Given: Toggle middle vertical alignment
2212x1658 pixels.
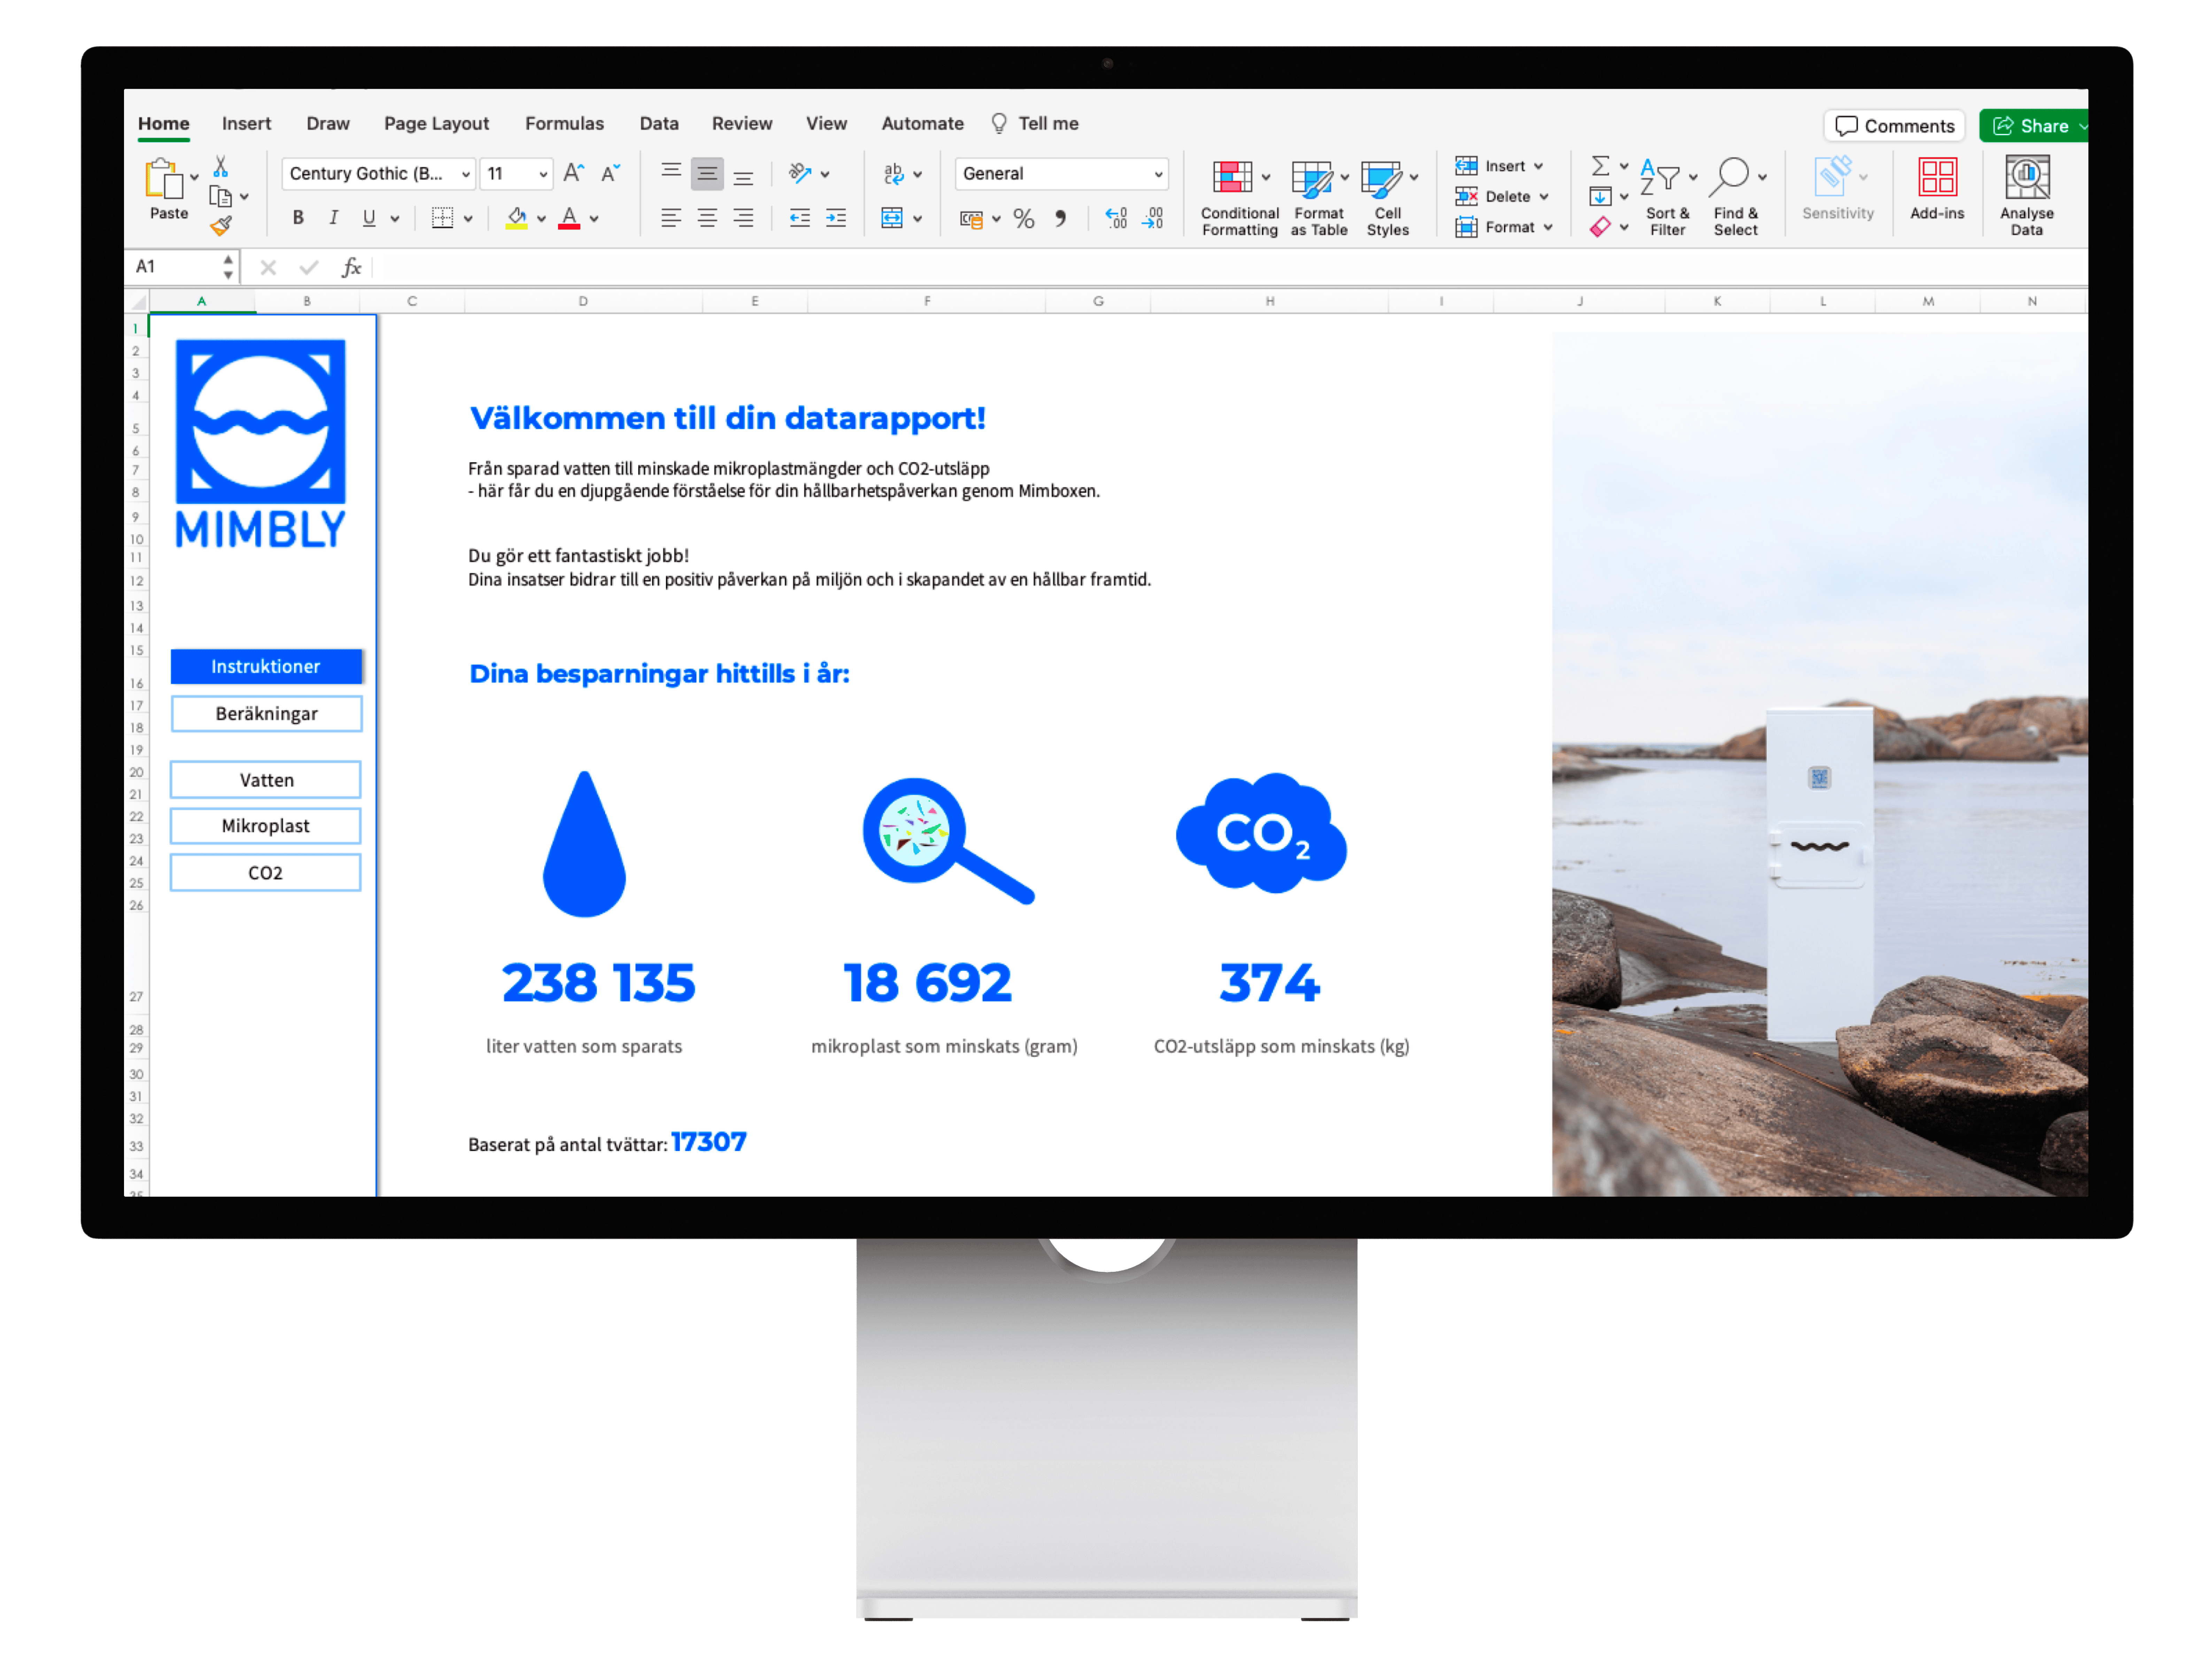Looking at the screenshot, I should click(707, 173).
